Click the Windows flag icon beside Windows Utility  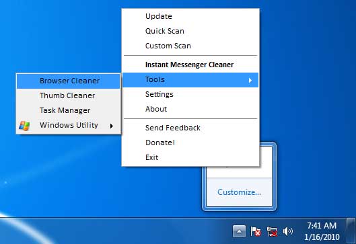coord(24,126)
